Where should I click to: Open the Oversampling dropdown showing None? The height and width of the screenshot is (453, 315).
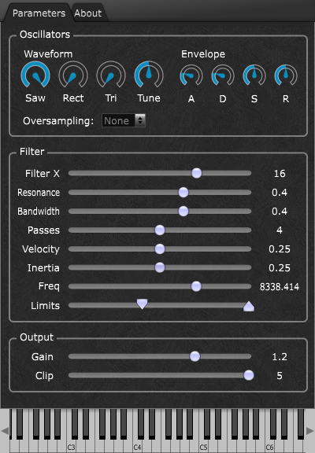(124, 120)
